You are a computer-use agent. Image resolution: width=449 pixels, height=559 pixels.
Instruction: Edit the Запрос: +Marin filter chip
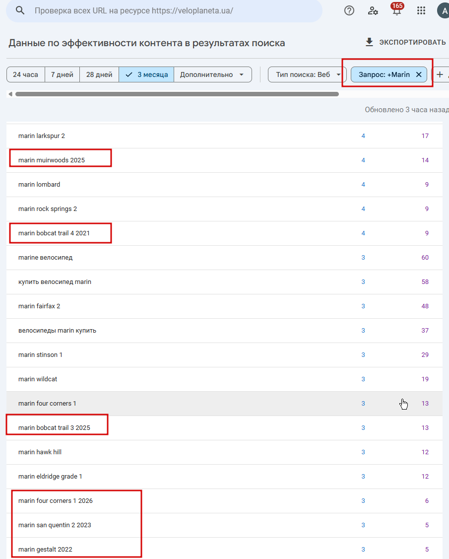tap(384, 74)
